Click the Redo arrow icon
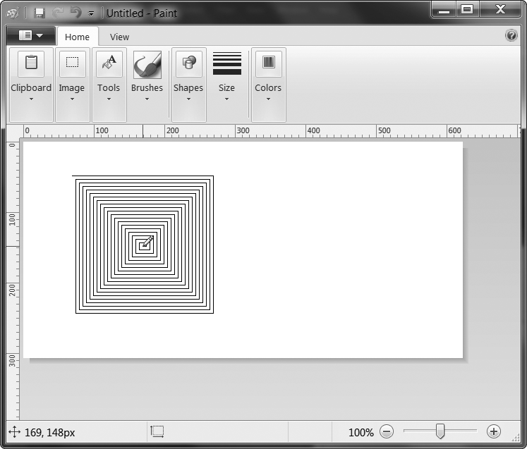The image size is (527, 449). 58,13
